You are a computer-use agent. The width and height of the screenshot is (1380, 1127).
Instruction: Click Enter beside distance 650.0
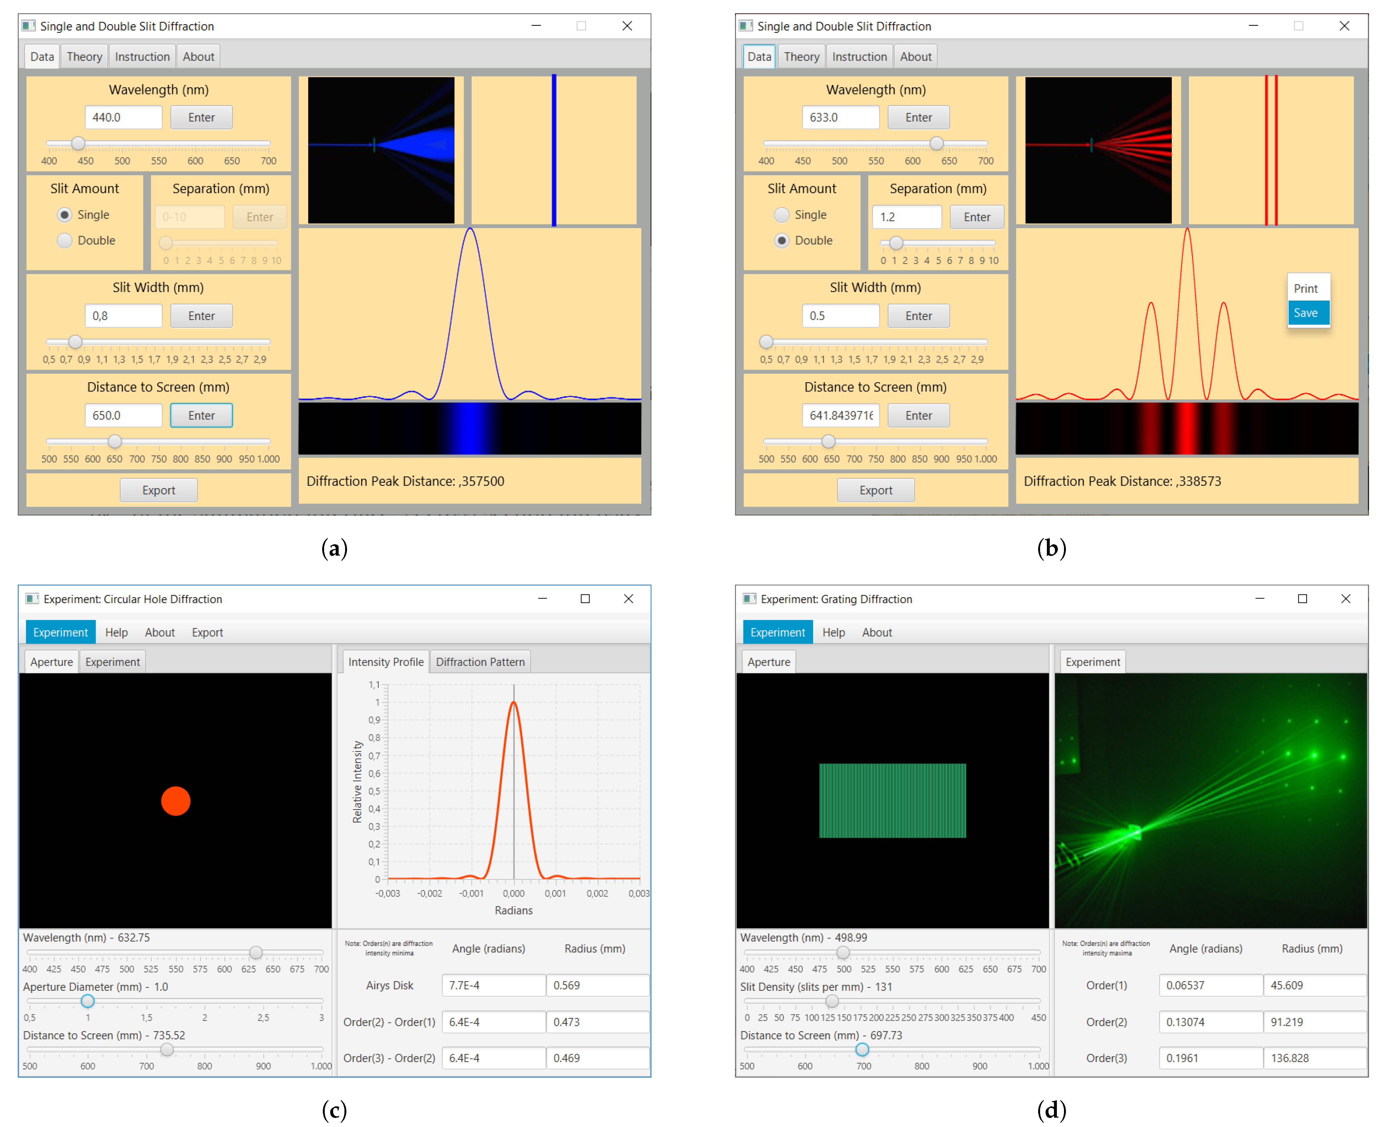pyautogui.click(x=202, y=416)
